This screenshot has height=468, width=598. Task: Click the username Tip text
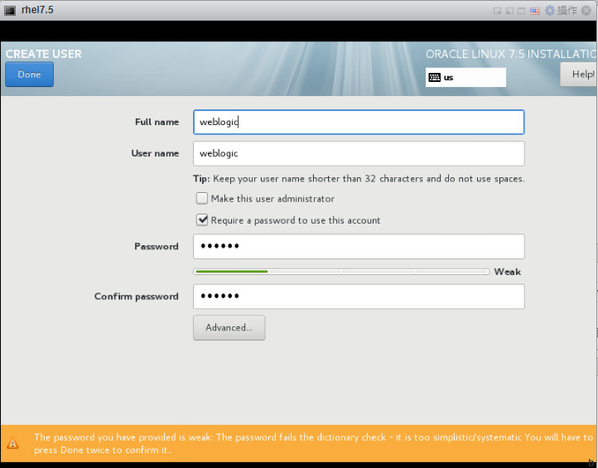pyautogui.click(x=359, y=179)
